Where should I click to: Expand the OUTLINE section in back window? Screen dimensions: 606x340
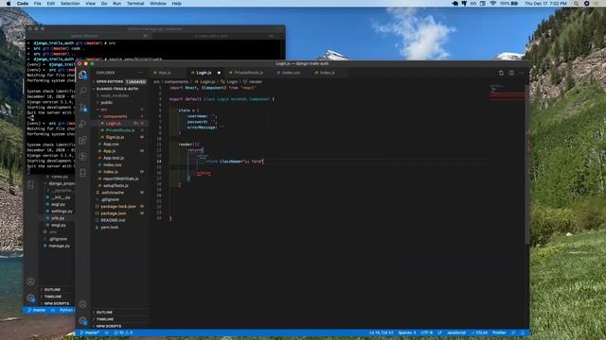[52, 290]
